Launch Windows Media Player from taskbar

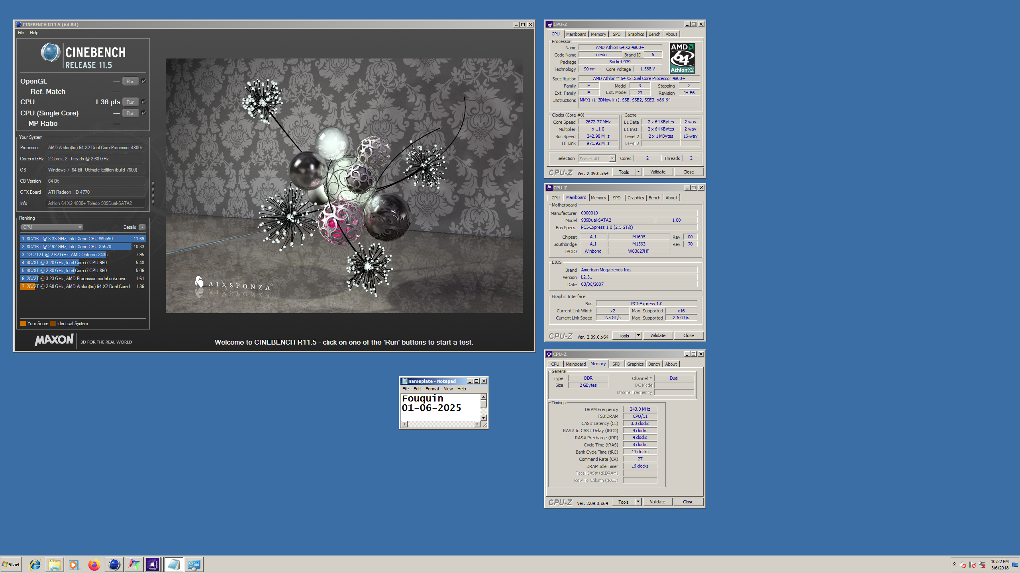pyautogui.click(x=74, y=564)
